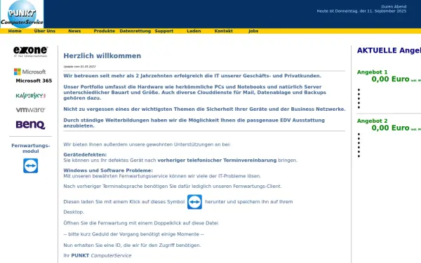421x263 pixels.
Task: Click the paragraph starting 'Nicht zu vergessen'
Action: 204,109
